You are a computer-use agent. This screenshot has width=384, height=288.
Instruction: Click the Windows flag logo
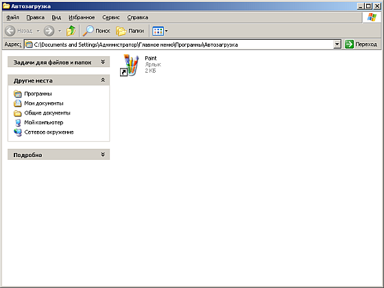click(x=372, y=17)
